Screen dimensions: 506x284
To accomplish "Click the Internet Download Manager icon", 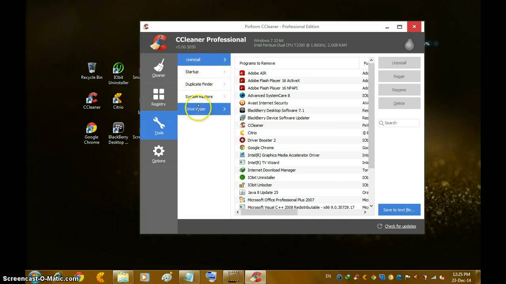I will 242,170.
